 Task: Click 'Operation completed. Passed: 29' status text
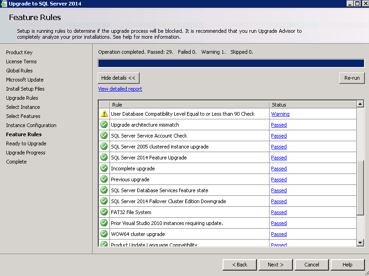pos(135,52)
